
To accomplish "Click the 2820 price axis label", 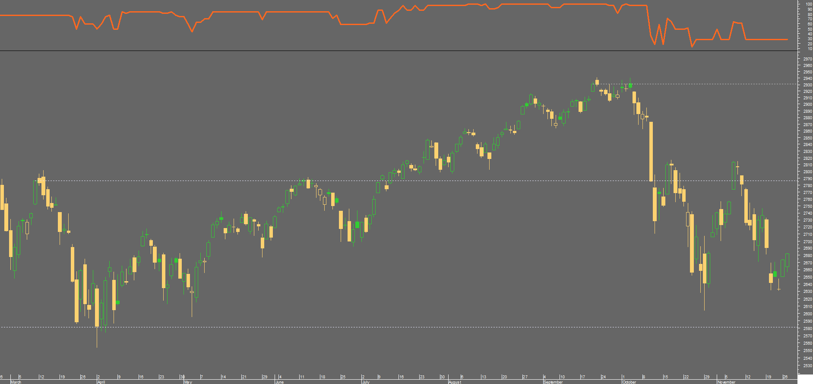I will pyautogui.click(x=807, y=159).
